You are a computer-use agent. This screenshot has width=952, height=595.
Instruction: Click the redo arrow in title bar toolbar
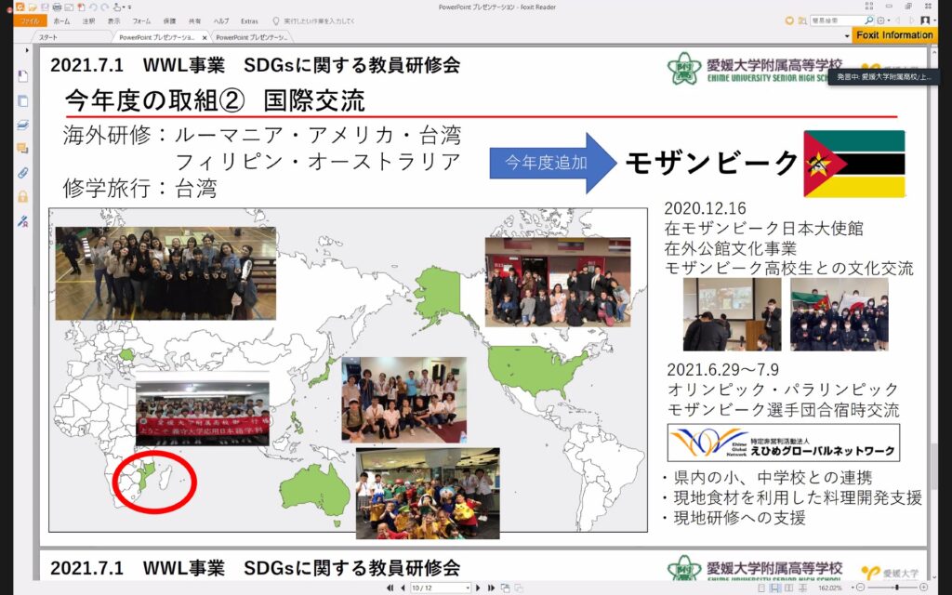(104, 7)
